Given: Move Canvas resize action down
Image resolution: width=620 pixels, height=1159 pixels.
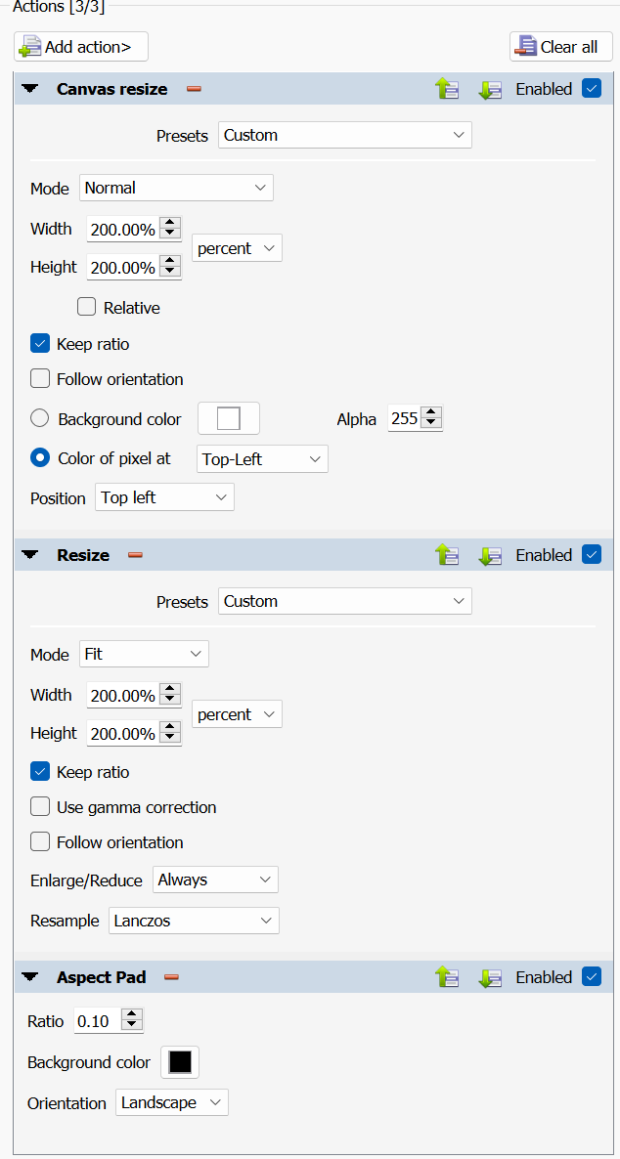Looking at the screenshot, I should [489, 89].
